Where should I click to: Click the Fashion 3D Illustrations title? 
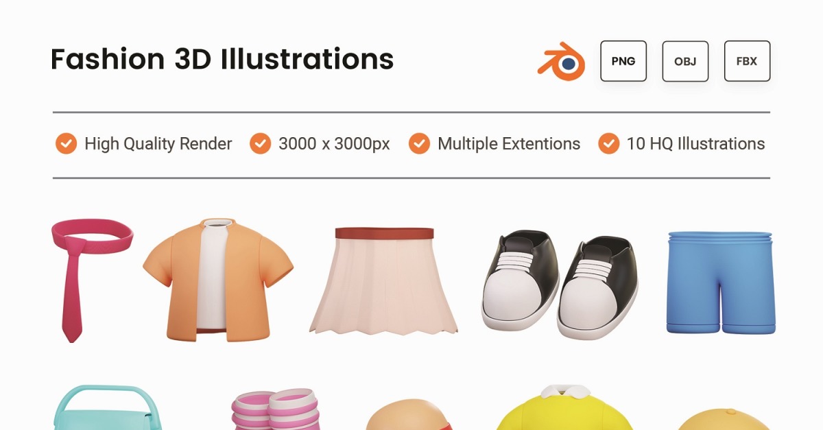click(222, 60)
